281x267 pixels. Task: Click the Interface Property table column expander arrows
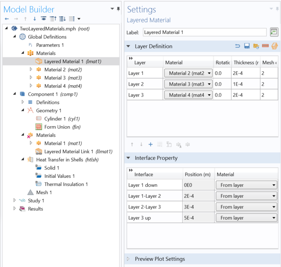131,170
